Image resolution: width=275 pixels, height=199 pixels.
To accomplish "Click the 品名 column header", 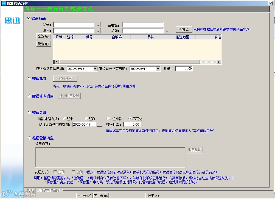I will tap(150, 37).
